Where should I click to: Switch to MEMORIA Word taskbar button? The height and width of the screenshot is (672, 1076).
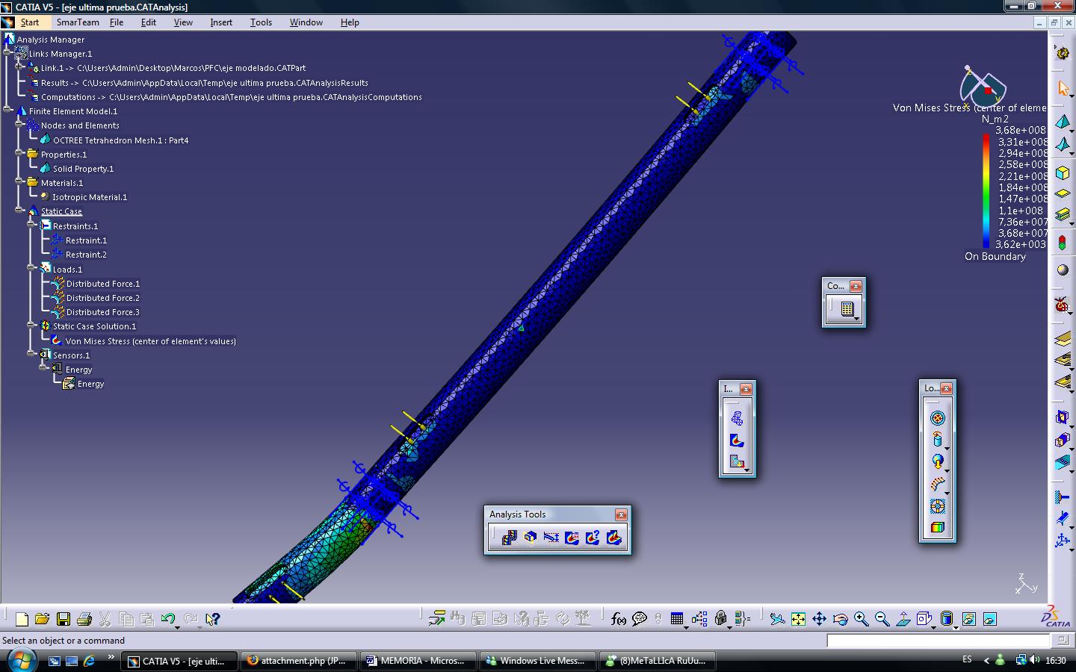click(x=417, y=661)
